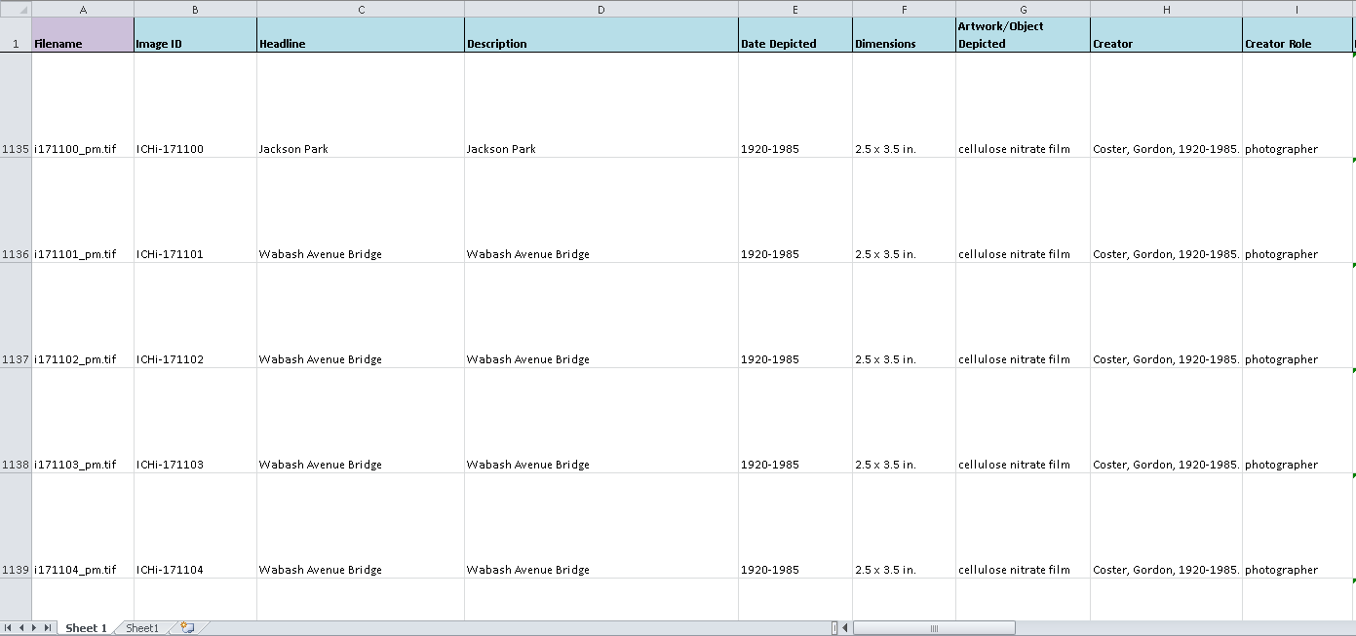The width and height of the screenshot is (1356, 636).
Task: Click horizontal scrollbar left arrow
Action: point(845,628)
